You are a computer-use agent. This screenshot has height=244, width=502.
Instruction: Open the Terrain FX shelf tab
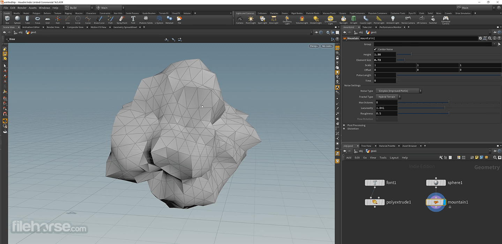click(x=164, y=13)
